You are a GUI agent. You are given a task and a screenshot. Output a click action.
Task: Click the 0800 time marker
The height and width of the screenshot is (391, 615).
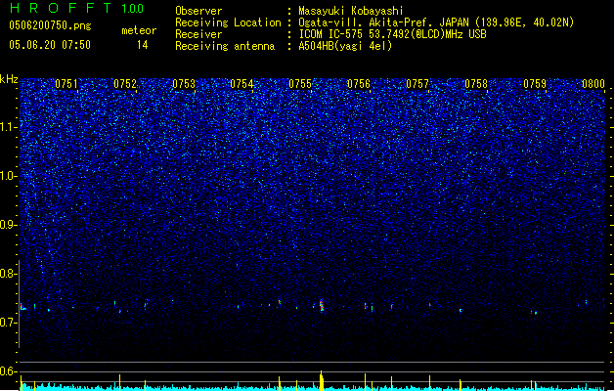tap(593, 84)
